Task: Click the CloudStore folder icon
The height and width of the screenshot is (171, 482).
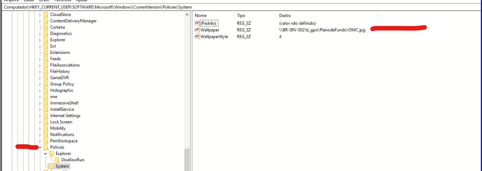Action: pos(46,14)
